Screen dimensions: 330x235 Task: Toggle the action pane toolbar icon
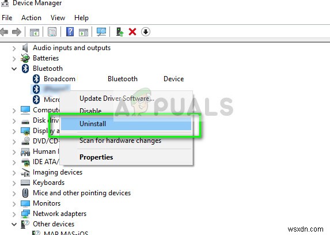click(x=84, y=32)
